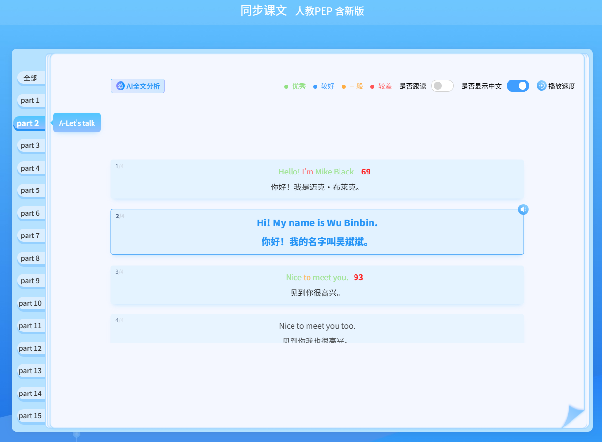The height and width of the screenshot is (442, 602).
Task: Toggle the 是否跟读 follow-read switch
Action: tap(442, 86)
